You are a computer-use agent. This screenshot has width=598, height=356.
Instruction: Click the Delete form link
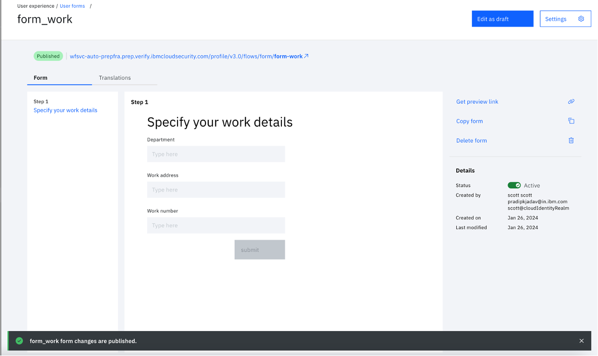pos(471,141)
